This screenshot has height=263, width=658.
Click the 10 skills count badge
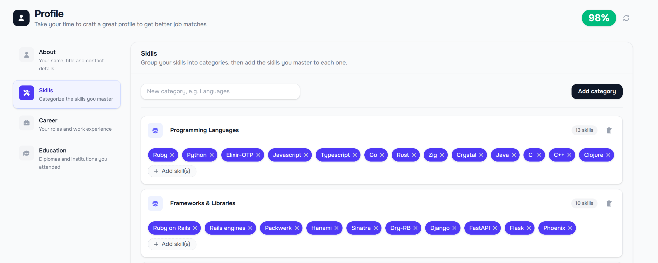coord(584,203)
